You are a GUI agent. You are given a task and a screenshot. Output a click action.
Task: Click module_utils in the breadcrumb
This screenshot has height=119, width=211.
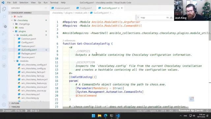click(81, 13)
